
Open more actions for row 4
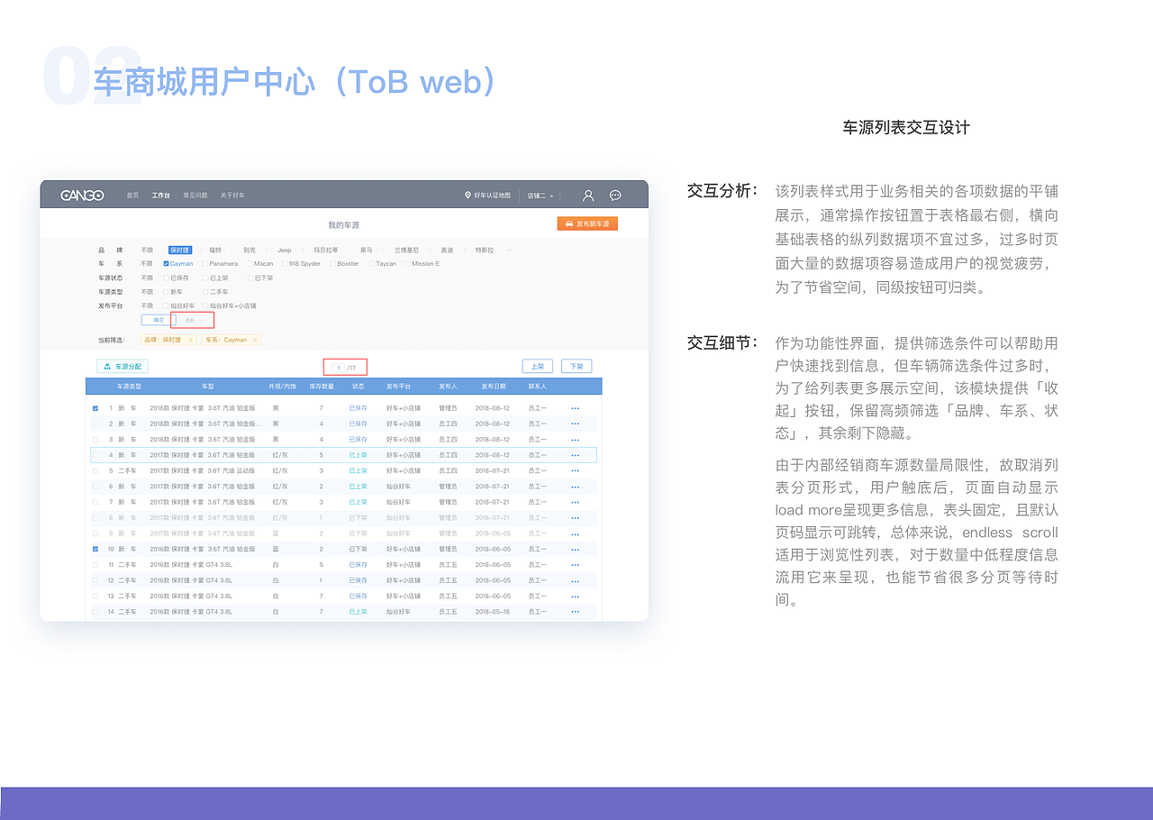point(575,455)
